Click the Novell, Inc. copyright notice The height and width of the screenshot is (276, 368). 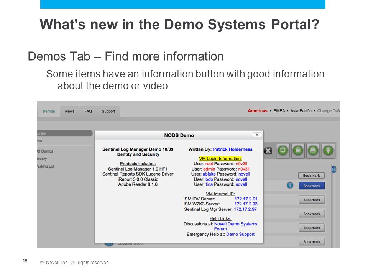(x=75, y=262)
